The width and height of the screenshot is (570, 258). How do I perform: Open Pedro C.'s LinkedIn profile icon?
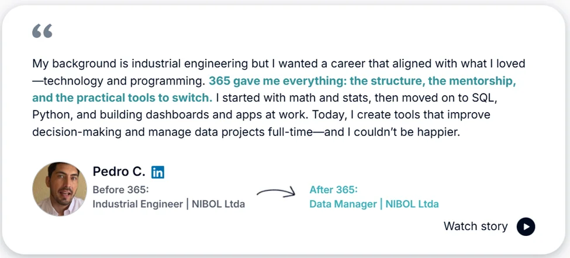coord(158,172)
